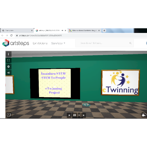This screenshot has width=147, height=147.
Task: Mute the exhibition sound
Action: [9, 73]
